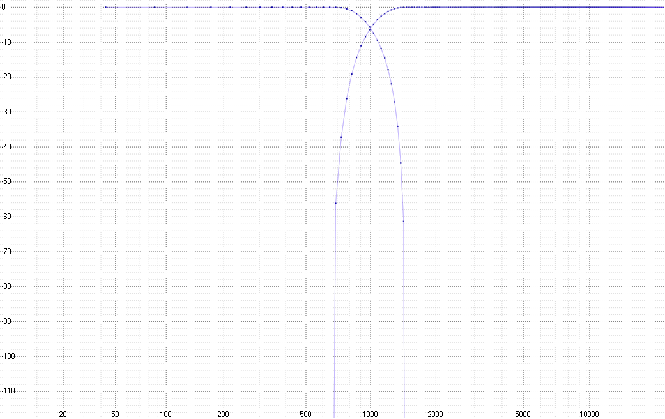Click the "5000" label on the frequency axis
Viewport: 665px width, 419px height.
coord(523,415)
